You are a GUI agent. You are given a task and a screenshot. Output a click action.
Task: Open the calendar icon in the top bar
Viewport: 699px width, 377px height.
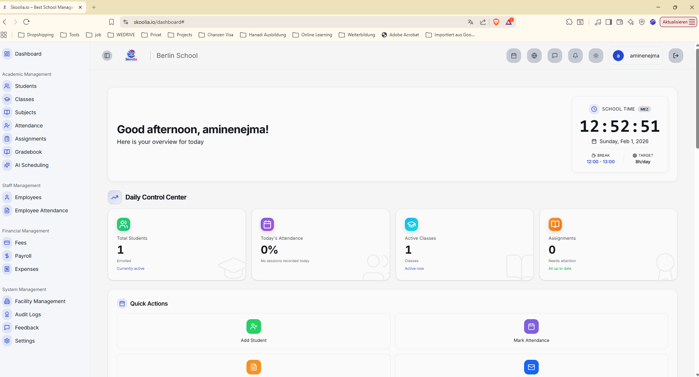(x=513, y=56)
